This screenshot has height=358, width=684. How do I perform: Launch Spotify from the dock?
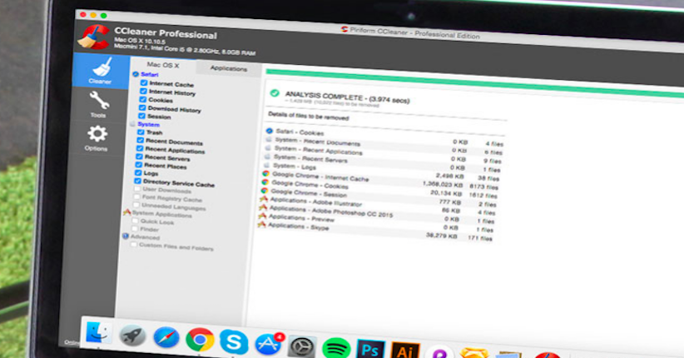click(x=333, y=345)
